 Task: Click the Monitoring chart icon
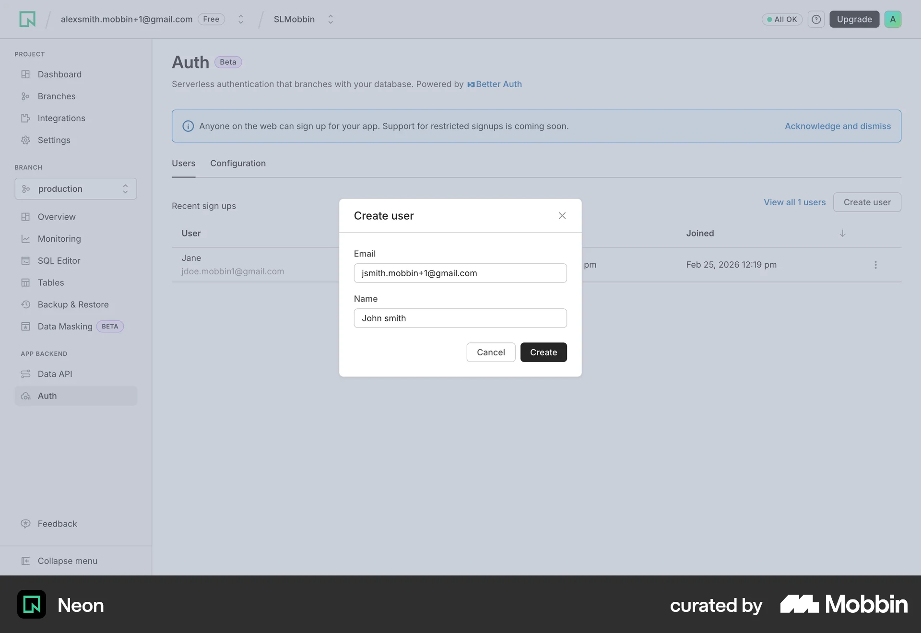click(x=25, y=239)
